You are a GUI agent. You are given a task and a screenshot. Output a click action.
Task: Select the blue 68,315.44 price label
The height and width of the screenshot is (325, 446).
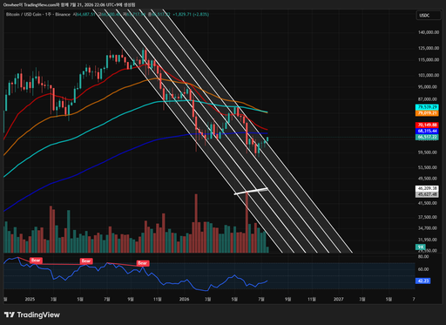[x=427, y=131]
